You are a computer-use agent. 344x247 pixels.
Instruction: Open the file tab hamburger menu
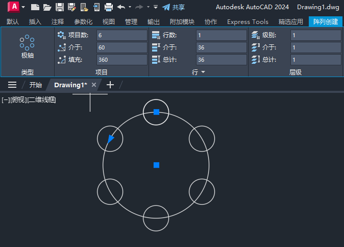(12, 85)
